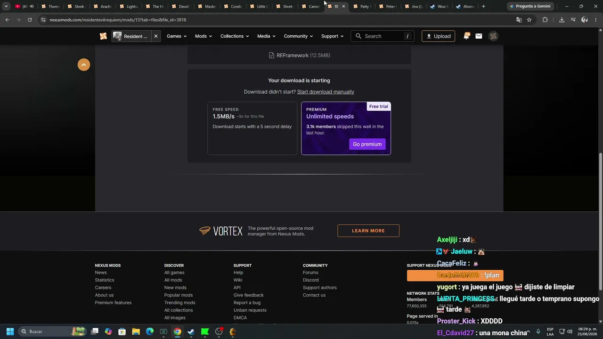Expand the Community menu
Viewport: 603px width, 339px height.
299,36
